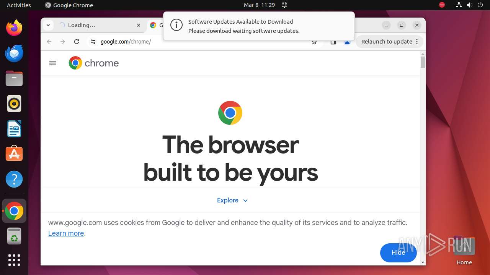Screen dimensions: 490x275
Task: Open the Trash in the dock
Action: [x=14, y=236]
